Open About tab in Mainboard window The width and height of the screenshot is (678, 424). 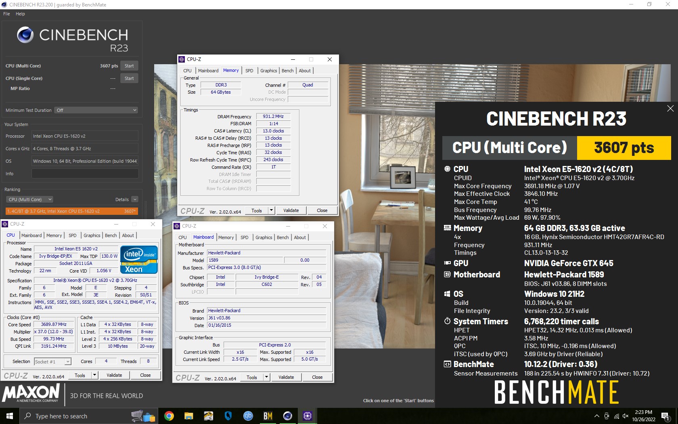click(300, 237)
